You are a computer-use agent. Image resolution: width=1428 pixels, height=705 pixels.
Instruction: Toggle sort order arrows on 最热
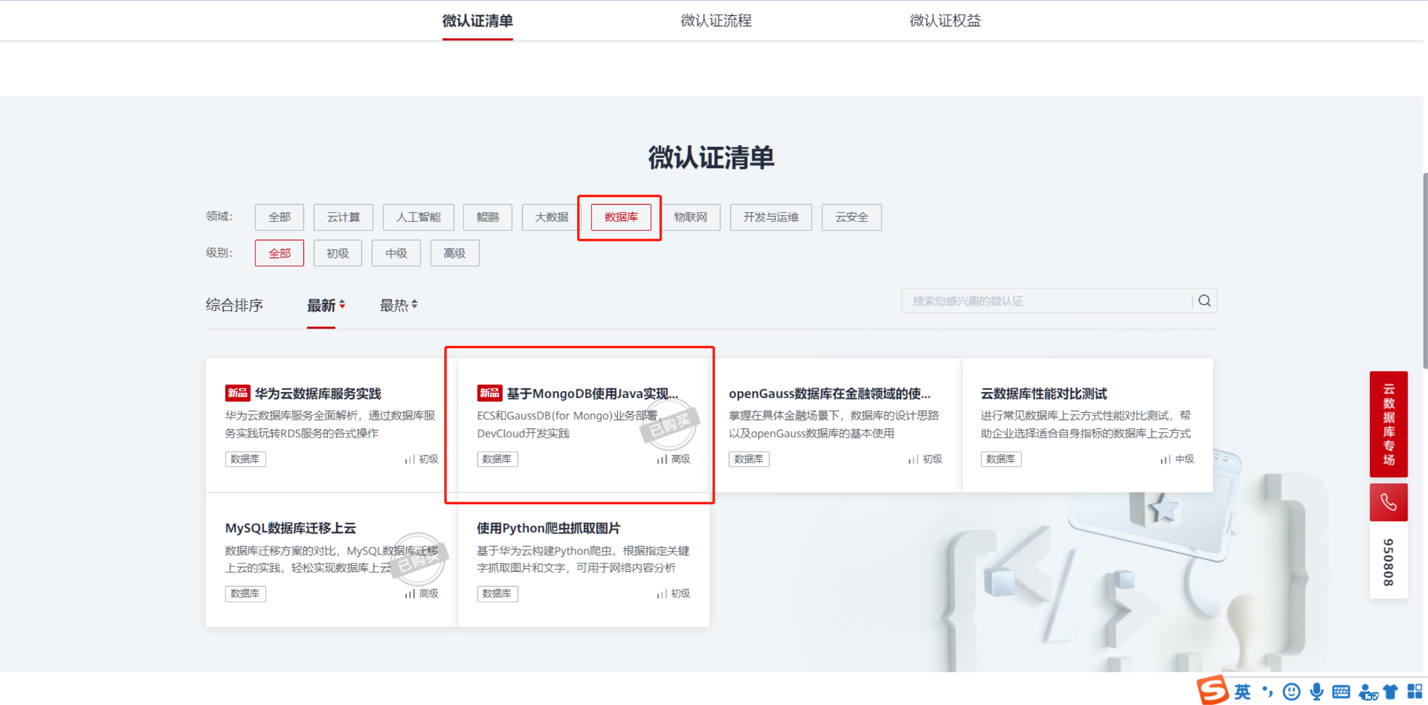[415, 304]
